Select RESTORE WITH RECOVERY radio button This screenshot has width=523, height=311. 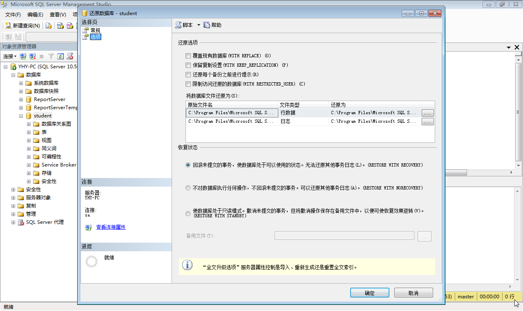pyautogui.click(x=188, y=165)
